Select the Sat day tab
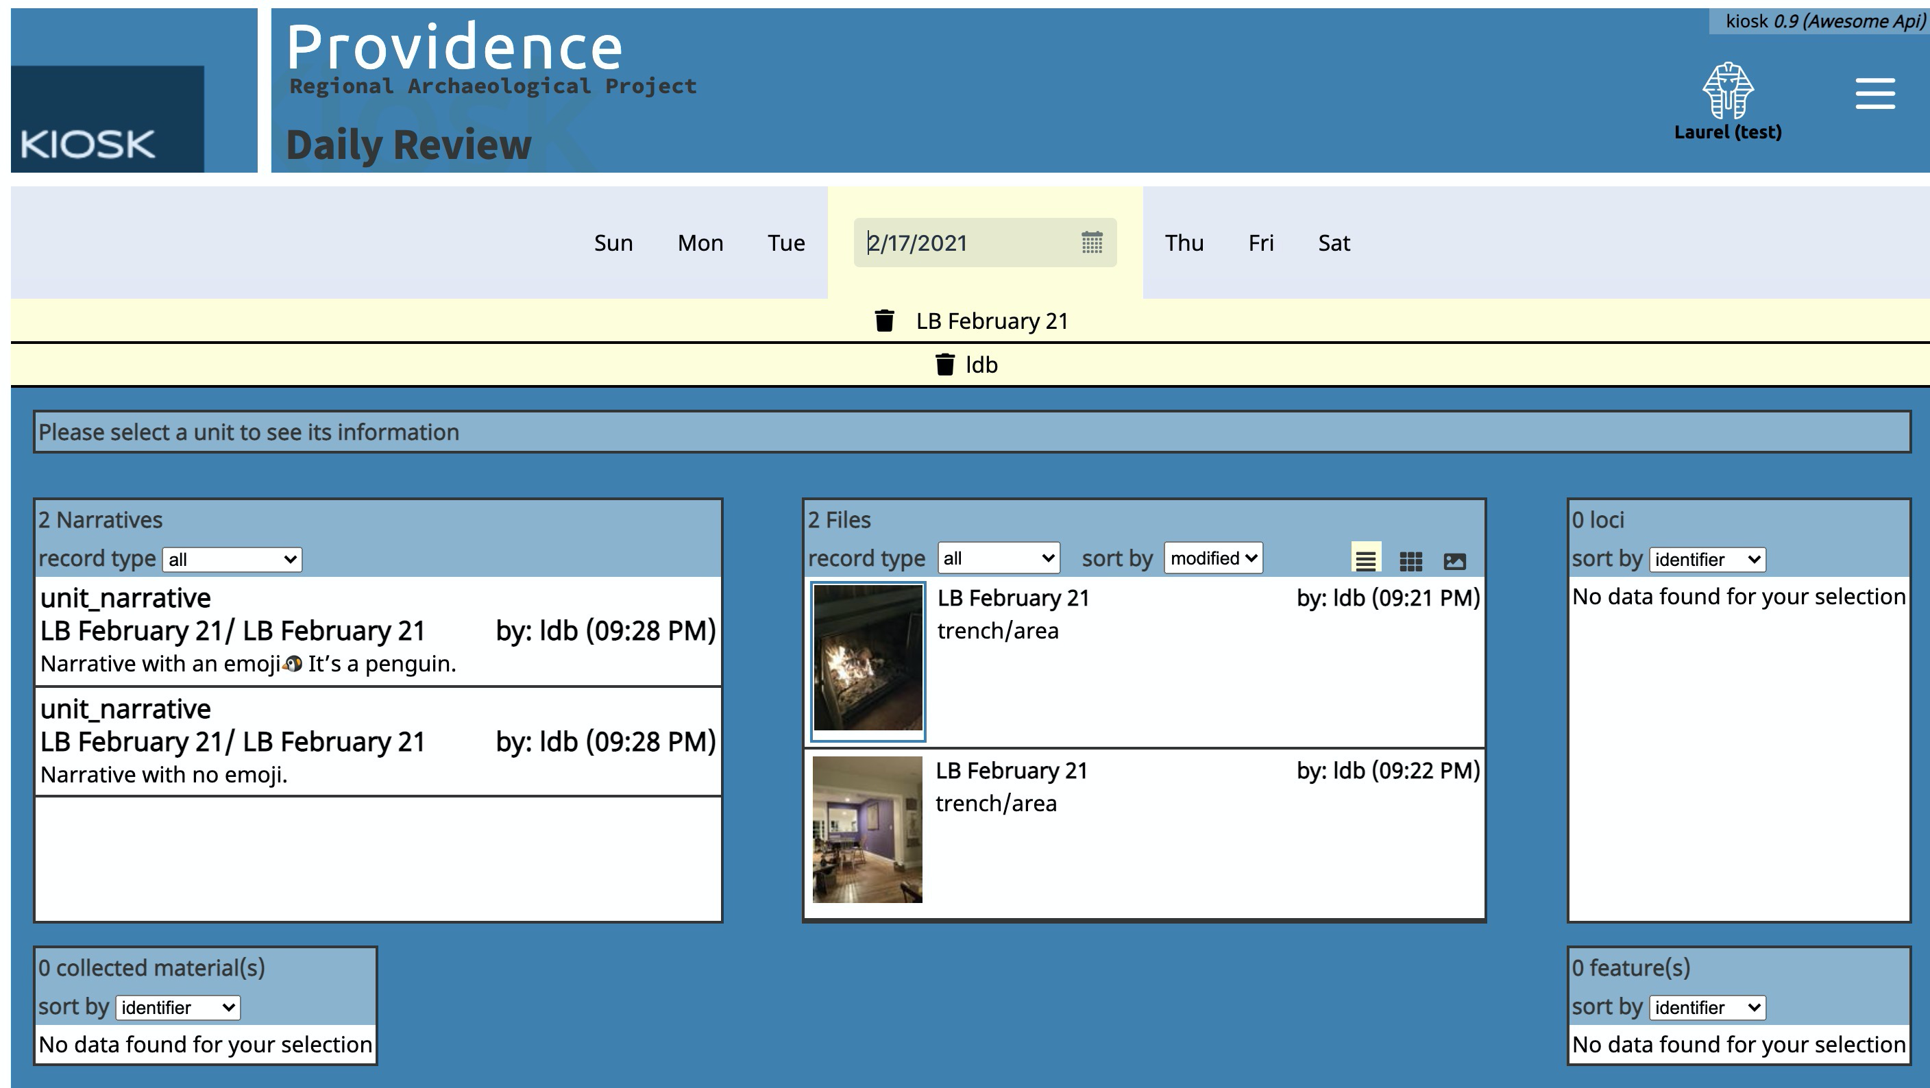The width and height of the screenshot is (1930, 1088). point(1334,243)
